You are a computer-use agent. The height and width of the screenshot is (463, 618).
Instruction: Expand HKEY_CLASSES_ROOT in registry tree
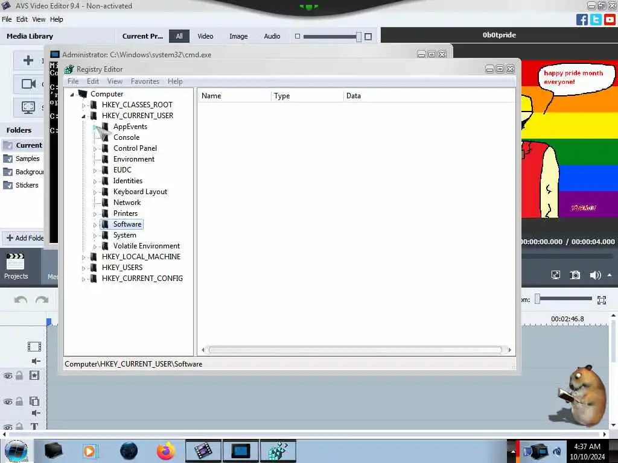point(83,105)
